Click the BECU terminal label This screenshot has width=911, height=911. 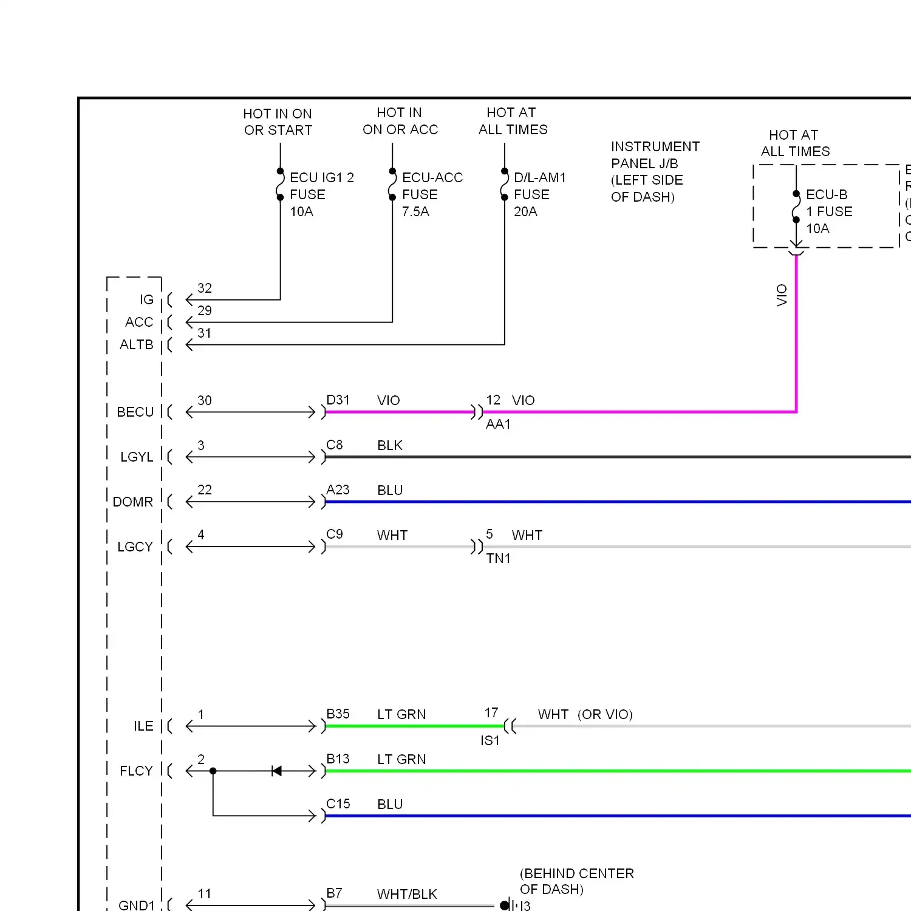(x=135, y=412)
